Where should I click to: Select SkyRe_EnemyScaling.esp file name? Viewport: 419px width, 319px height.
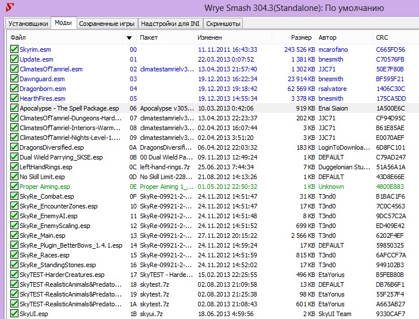(x=55, y=226)
